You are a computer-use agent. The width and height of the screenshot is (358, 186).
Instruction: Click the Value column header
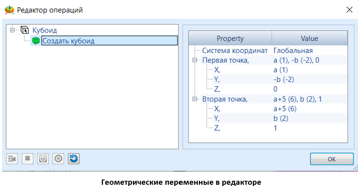309,39
